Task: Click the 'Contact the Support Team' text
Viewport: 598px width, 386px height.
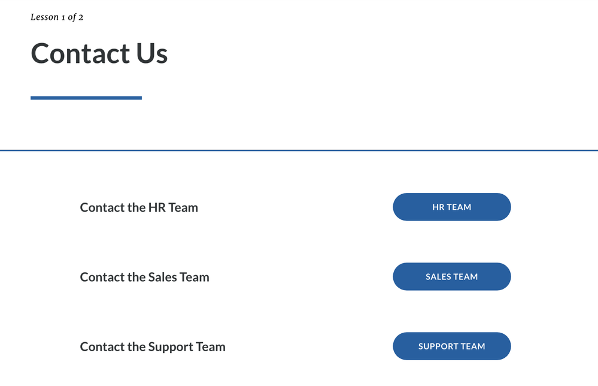Action: click(153, 346)
